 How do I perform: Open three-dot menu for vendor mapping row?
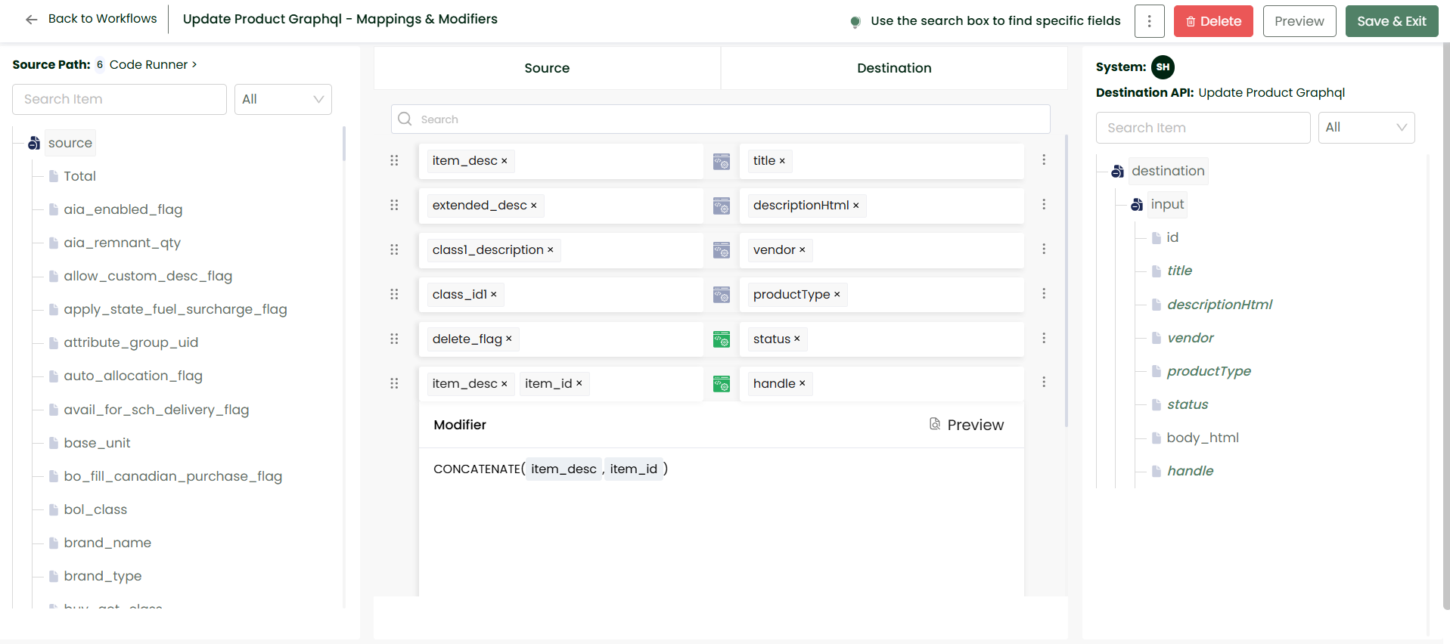(x=1043, y=249)
